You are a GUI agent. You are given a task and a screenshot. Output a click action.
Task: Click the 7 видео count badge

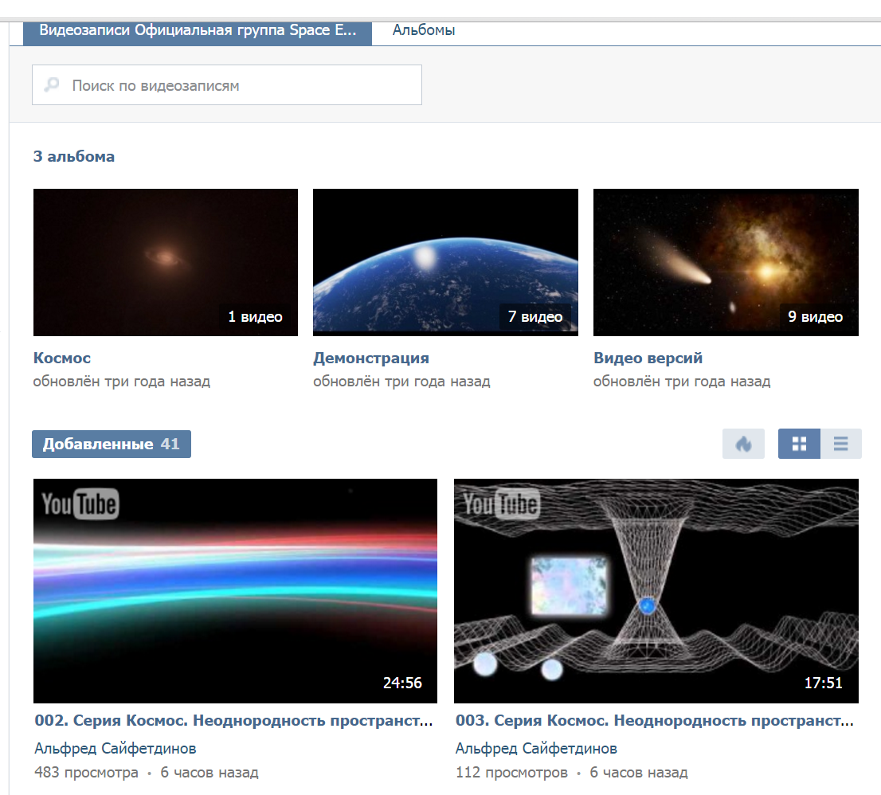point(535,317)
